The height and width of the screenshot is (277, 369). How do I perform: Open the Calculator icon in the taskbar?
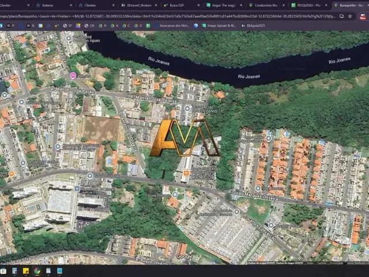coord(14,271)
